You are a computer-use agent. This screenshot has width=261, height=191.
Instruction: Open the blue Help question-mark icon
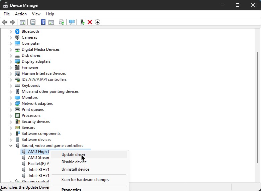pos(43,22)
